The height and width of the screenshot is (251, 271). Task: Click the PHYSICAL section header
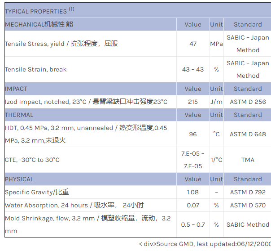[19, 179]
